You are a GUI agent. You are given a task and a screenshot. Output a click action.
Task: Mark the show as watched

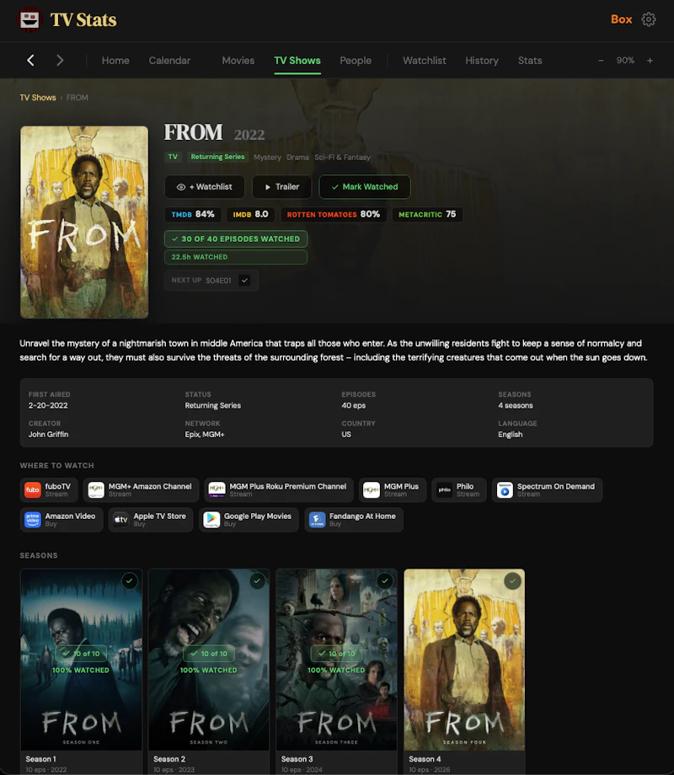[365, 187]
